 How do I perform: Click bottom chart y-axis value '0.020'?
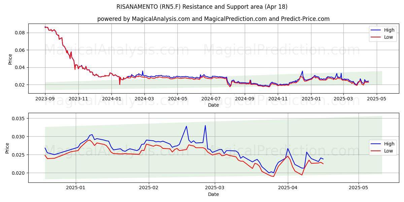click(19, 173)
